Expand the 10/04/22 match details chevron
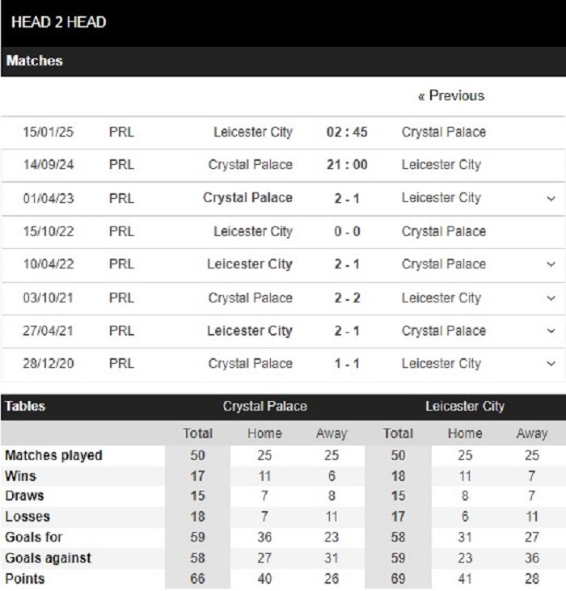The image size is (566, 591). [x=551, y=264]
